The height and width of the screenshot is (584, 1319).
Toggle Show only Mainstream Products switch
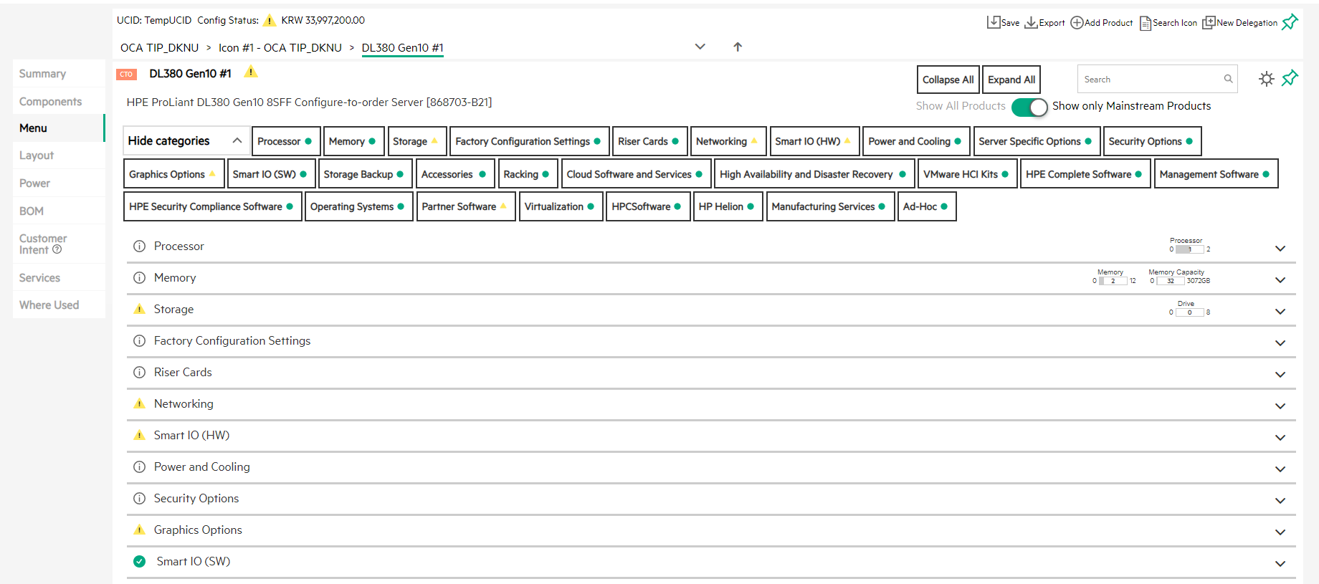pos(1029,107)
